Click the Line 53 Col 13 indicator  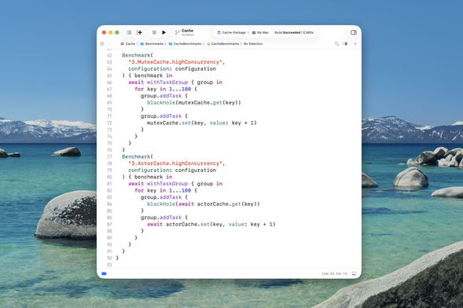[334, 273]
